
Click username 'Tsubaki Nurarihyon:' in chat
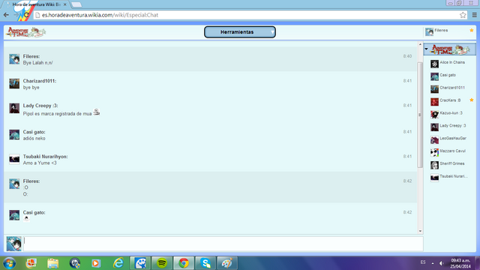pyautogui.click(x=45, y=157)
